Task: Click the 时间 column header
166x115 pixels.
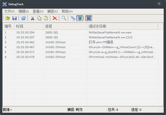Action: click(x=29, y=26)
